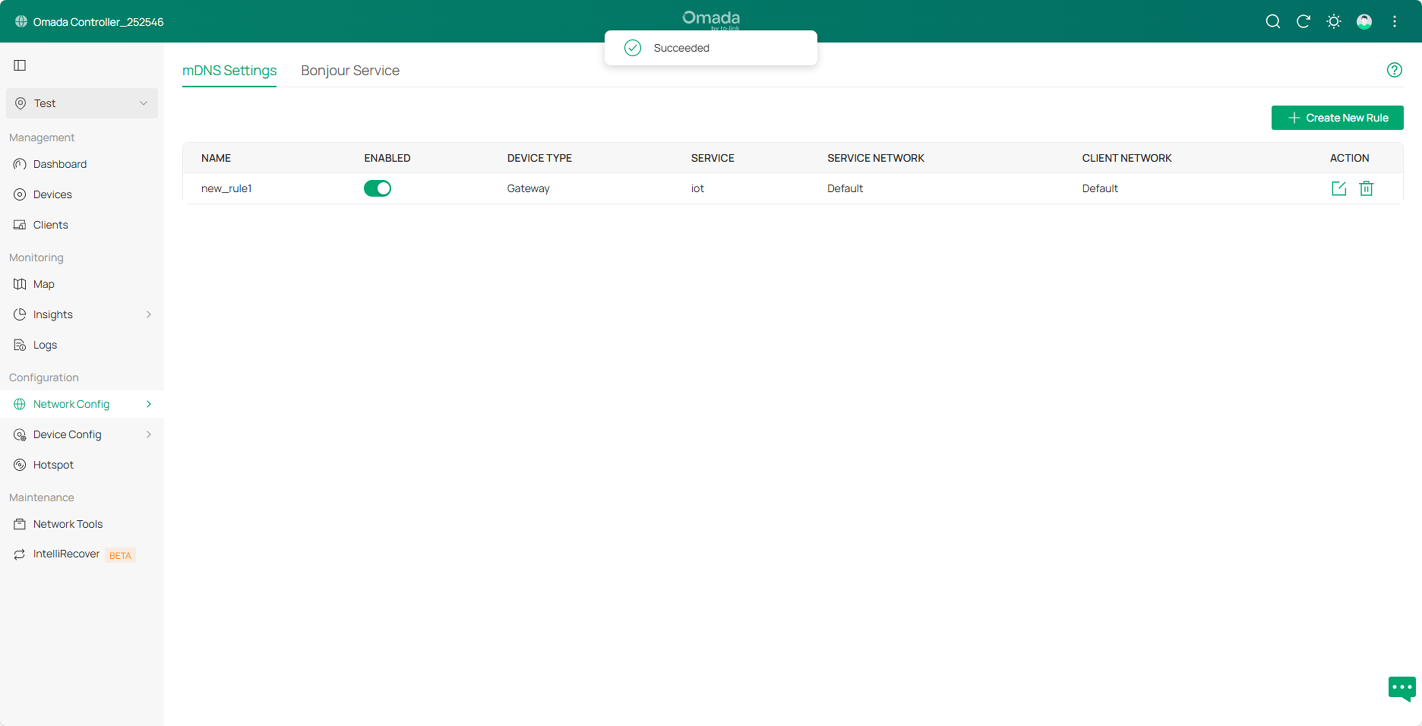Open the Hotspot configuration
Viewport: 1422px width, 726px height.
53,465
